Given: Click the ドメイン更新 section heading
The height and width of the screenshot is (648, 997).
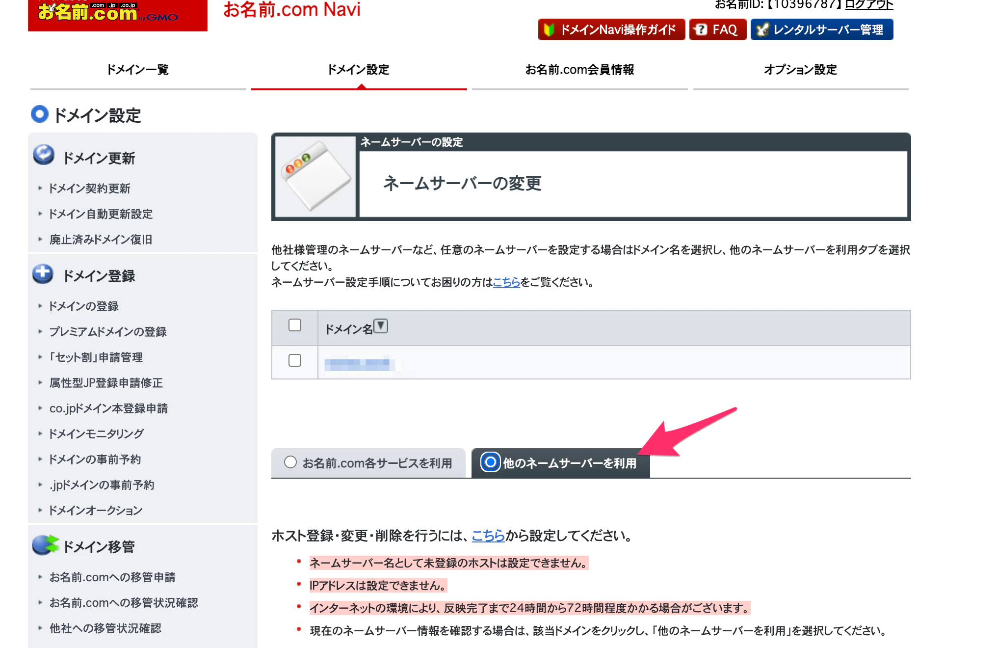Looking at the screenshot, I should point(99,158).
